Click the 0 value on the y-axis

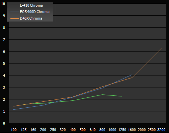4,123
